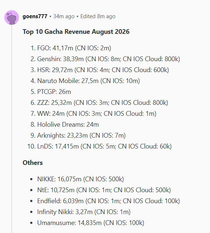Collapse the comment using the vertical thread line
Viewport: 210px width, 233px height.
click(12, 129)
